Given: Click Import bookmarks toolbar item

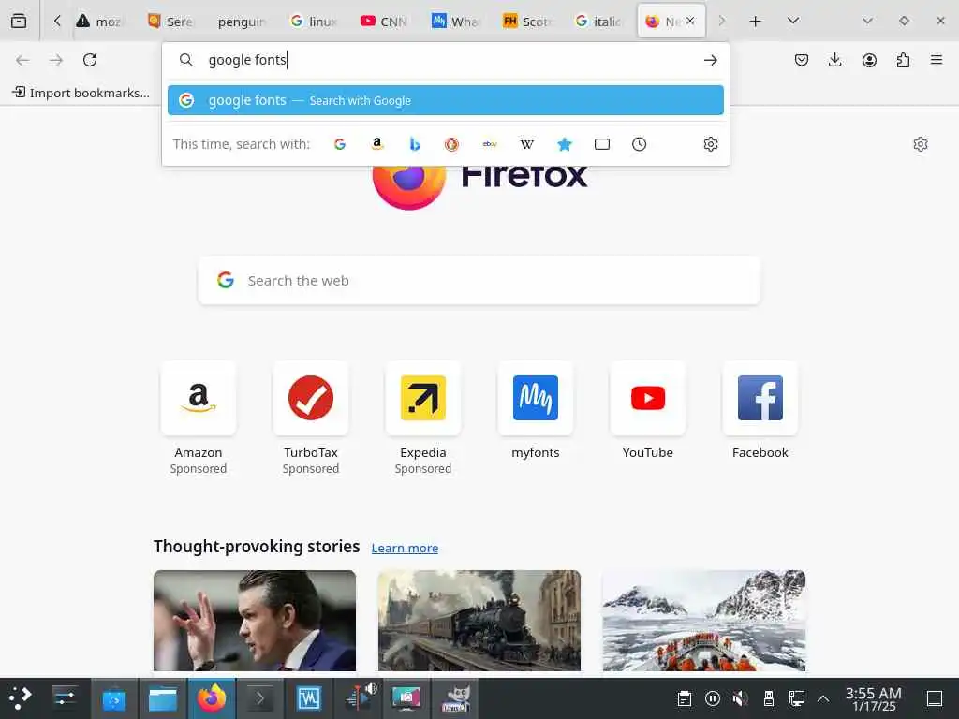Looking at the screenshot, I should 81,93.
